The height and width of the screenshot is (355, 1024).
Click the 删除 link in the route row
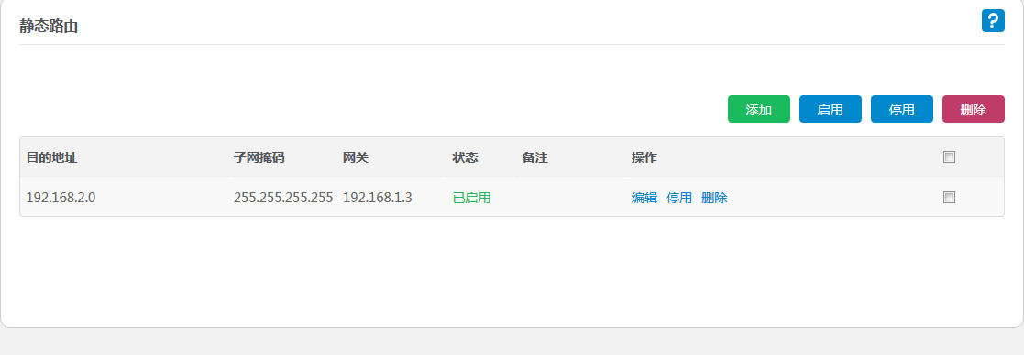(x=714, y=198)
